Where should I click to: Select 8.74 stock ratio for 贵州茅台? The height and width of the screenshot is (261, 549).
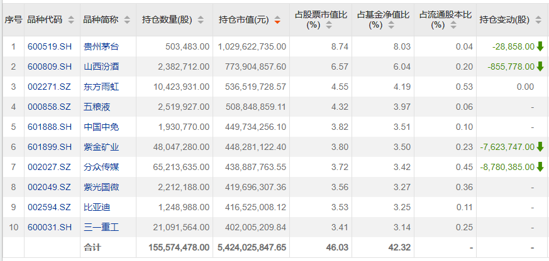pos(341,46)
